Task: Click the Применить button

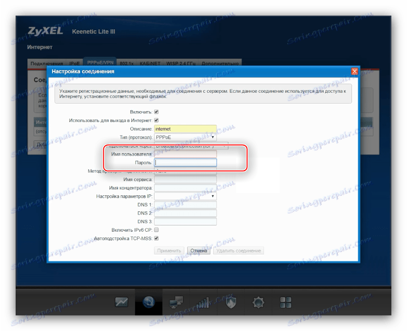Action: (x=169, y=251)
